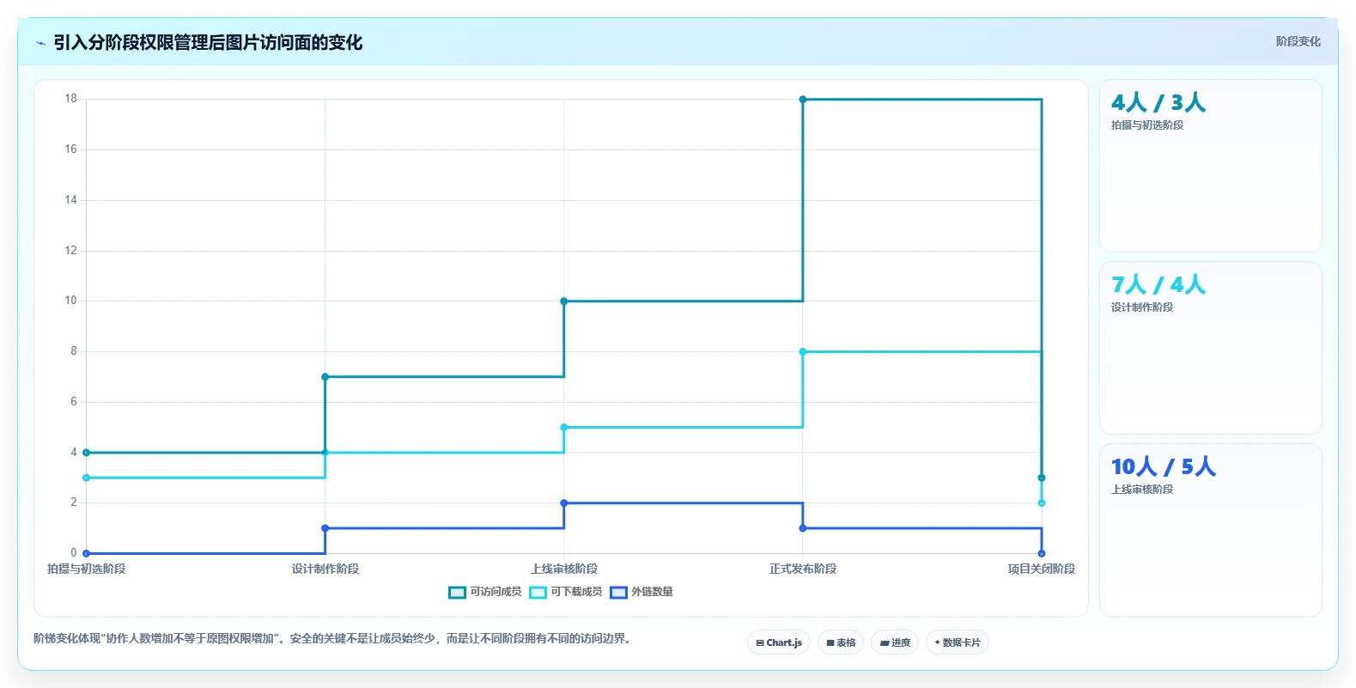Open the 10人 / 5人 stat card
This screenshot has width=1356, height=688.
1211,530
